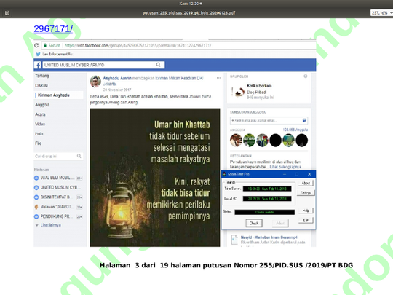Open the 108.656 Anggota link
This screenshot has height=295, width=393.
[295, 130]
